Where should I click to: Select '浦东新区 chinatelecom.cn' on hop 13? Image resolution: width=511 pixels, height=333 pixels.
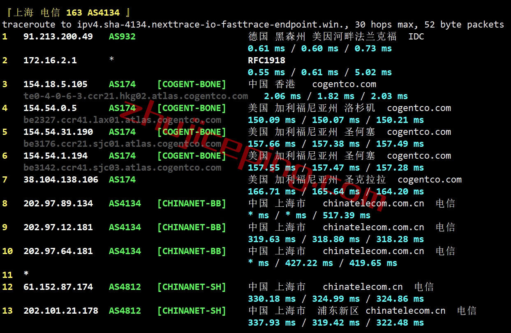click(382, 311)
